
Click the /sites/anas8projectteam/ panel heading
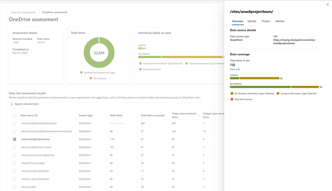coord(251,12)
